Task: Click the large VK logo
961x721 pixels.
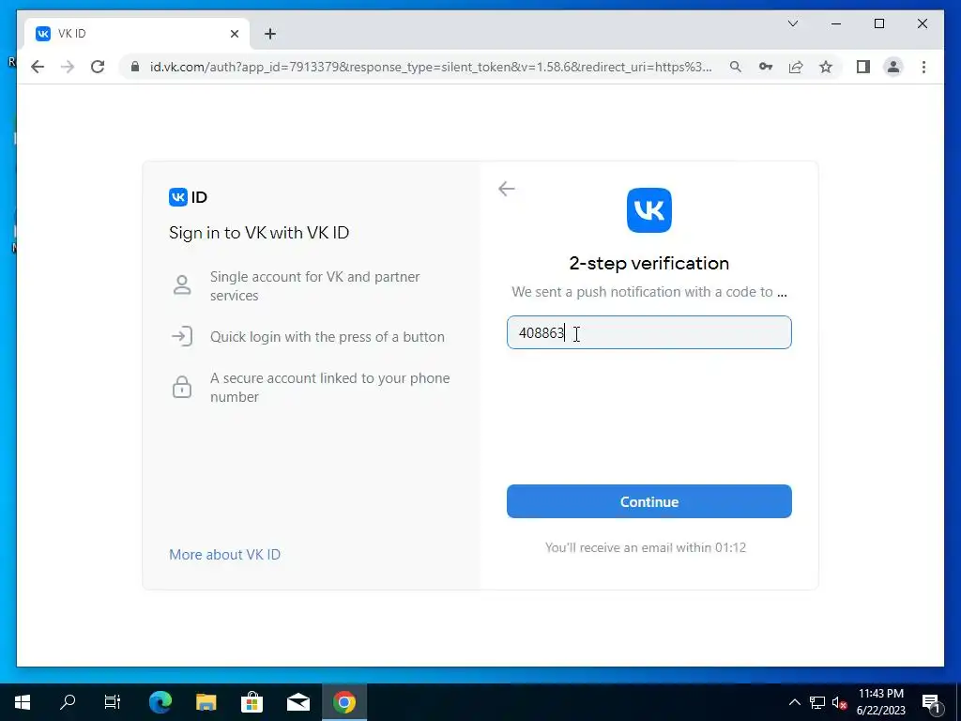Action: tap(649, 210)
